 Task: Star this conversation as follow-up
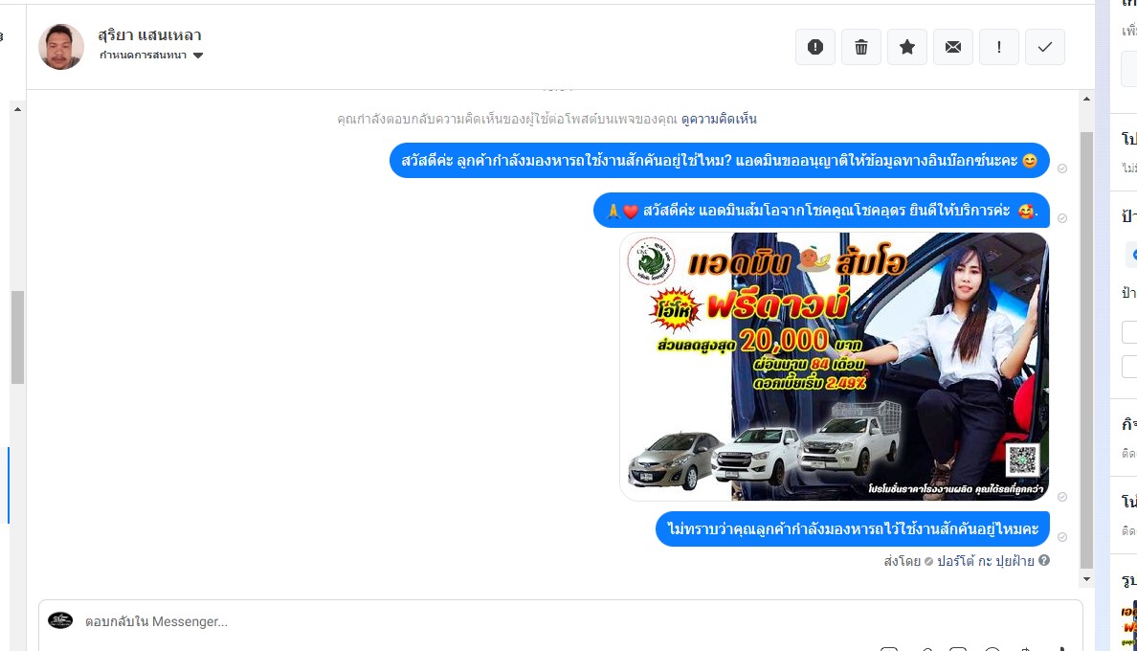907,47
